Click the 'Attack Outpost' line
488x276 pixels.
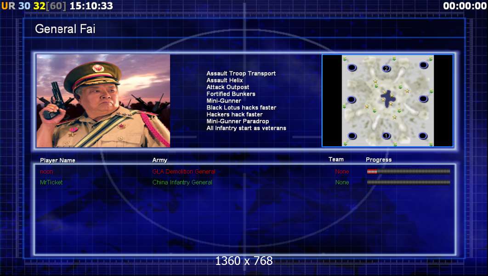pyautogui.click(x=228, y=87)
